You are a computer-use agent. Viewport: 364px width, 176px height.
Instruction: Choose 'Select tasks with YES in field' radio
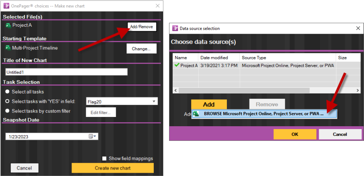tap(7, 101)
